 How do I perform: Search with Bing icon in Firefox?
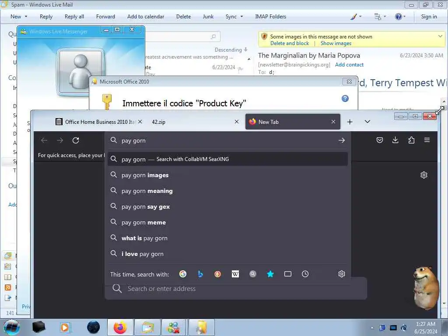[200, 274]
